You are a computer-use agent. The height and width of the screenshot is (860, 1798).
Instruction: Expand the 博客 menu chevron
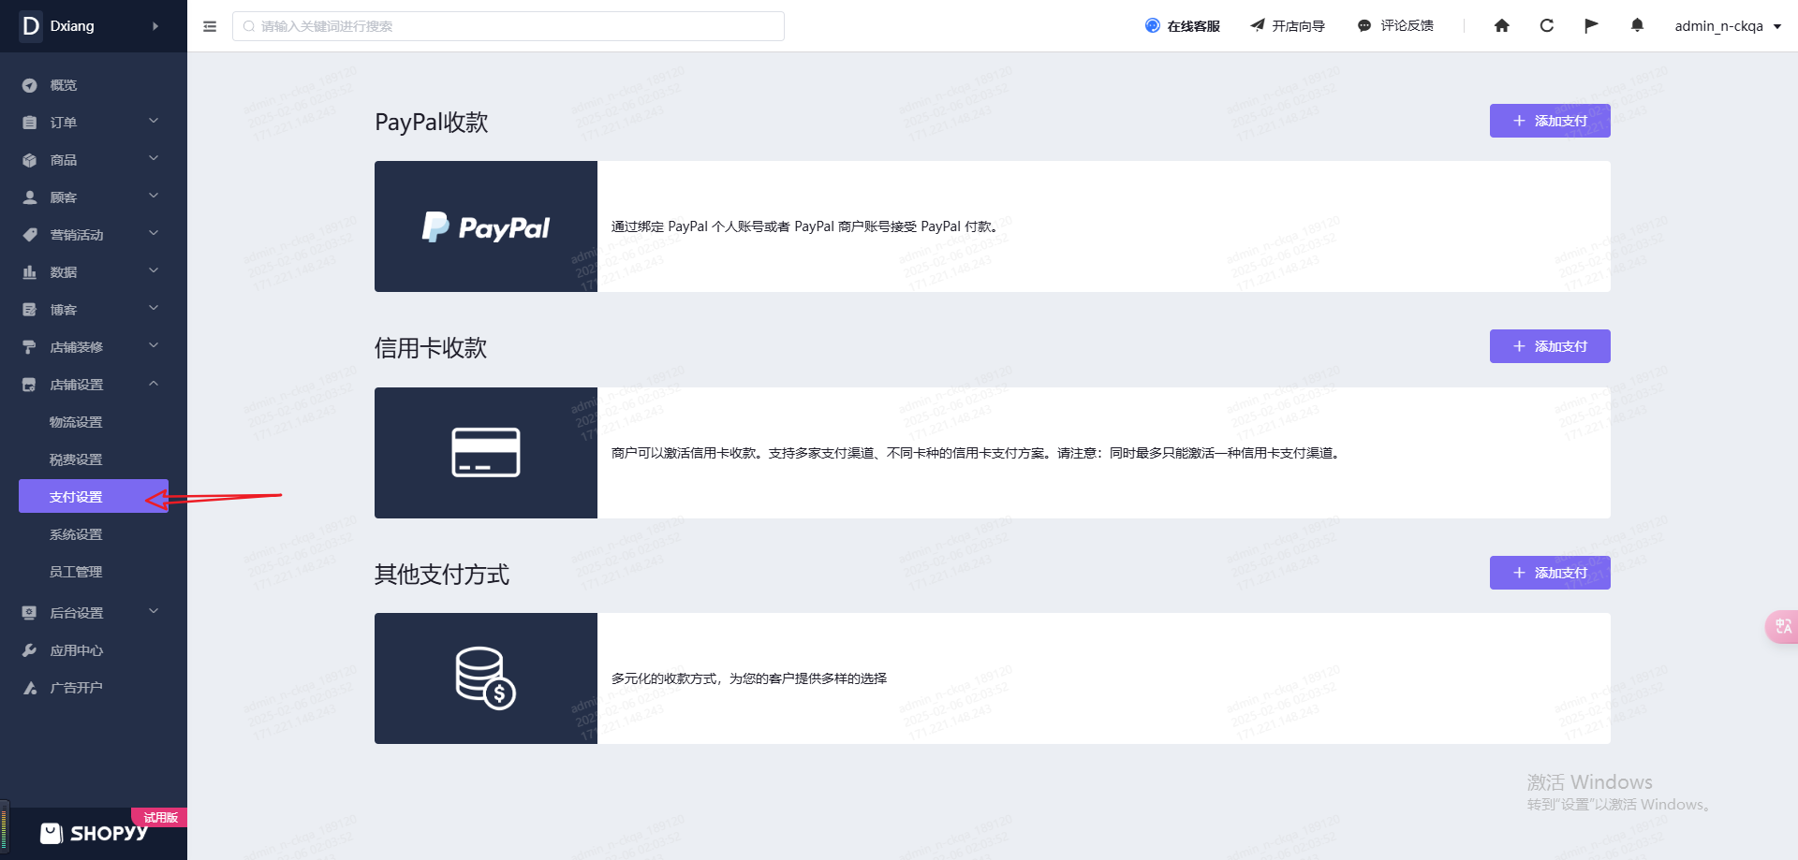coord(154,308)
